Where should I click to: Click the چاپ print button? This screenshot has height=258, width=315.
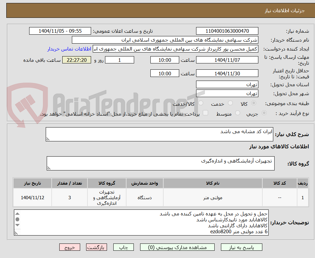click(123, 247)
